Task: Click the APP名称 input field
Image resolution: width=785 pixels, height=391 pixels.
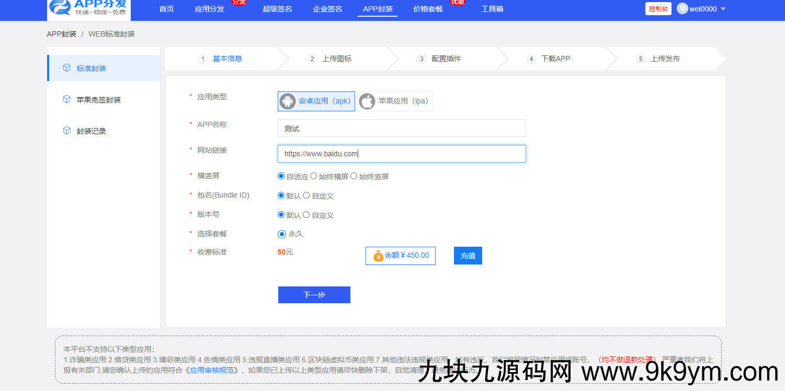Action: tap(401, 129)
